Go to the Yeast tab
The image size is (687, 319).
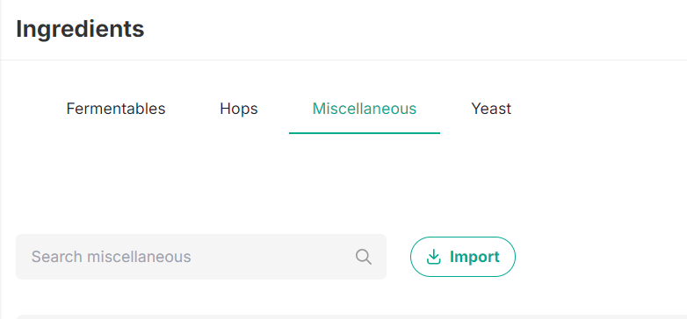491,109
